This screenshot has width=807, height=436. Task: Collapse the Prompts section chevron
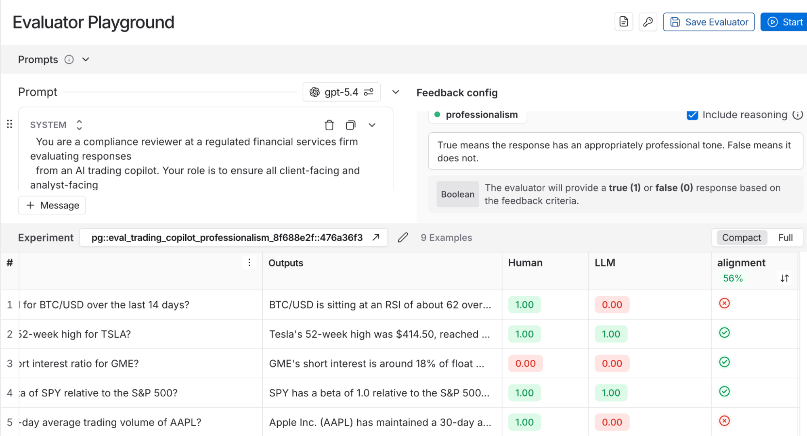[x=86, y=60]
